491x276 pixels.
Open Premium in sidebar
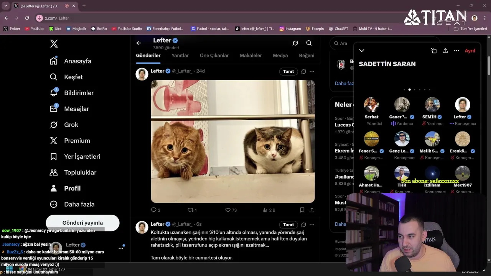pos(70,141)
